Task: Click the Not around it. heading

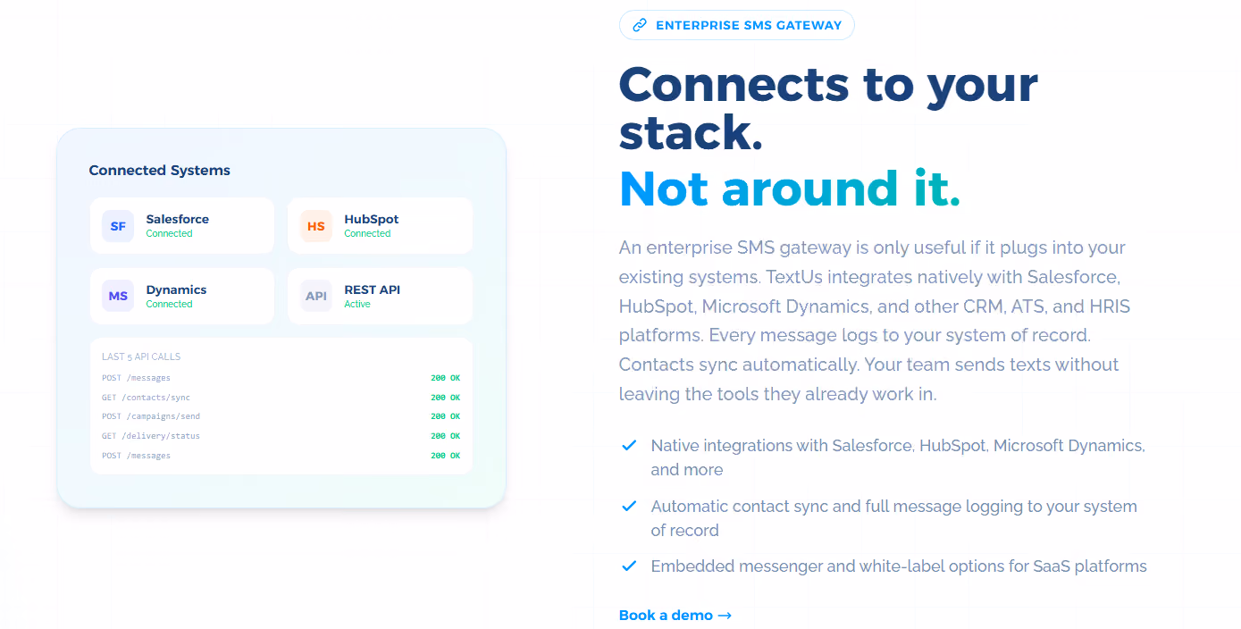Action: pyautogui.click(x=790, y=189)
